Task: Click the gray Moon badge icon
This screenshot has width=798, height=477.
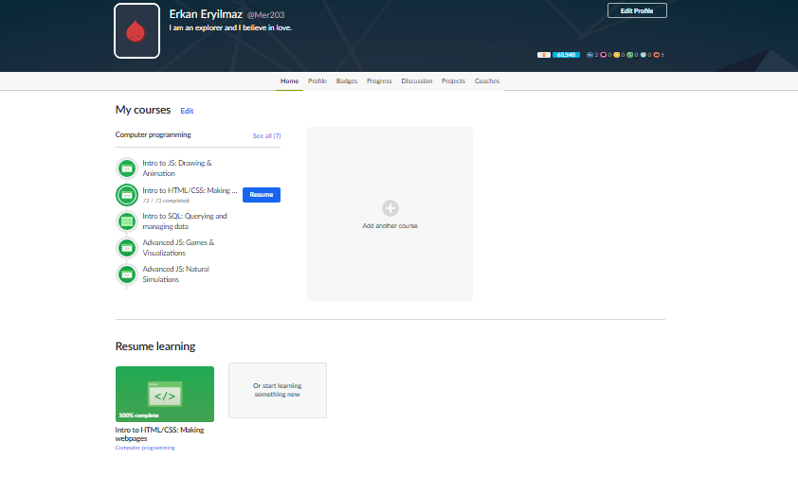Action: click(x=644, y=55)
